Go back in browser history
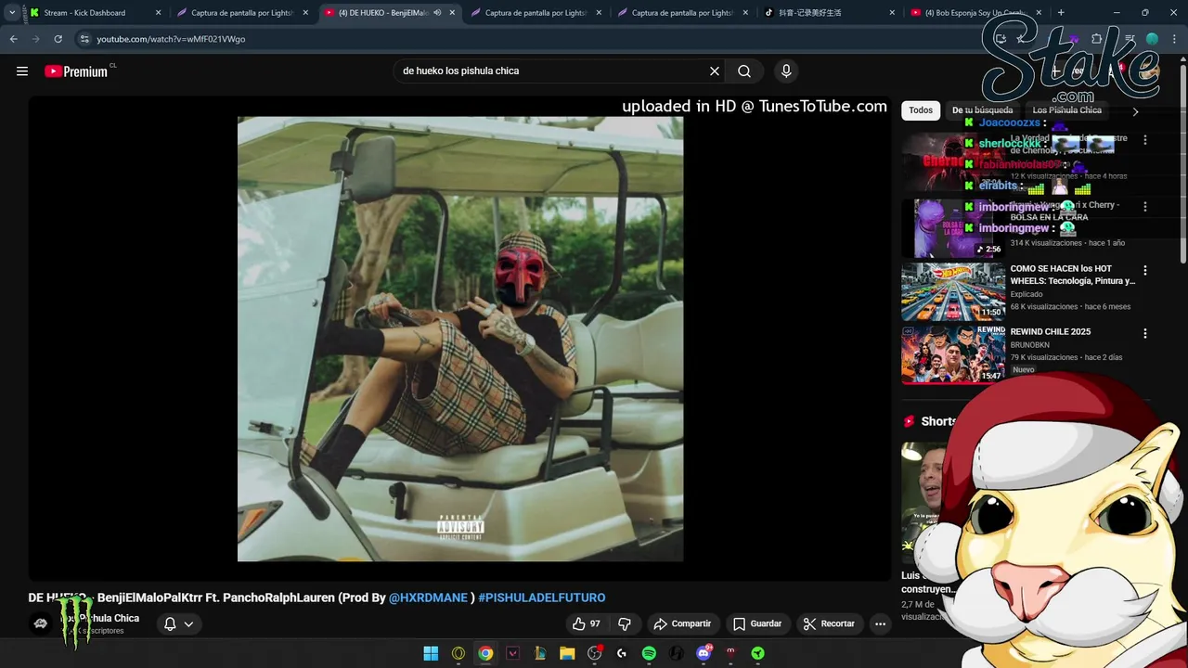The image size is (1188, 668). tap(13, 39)
